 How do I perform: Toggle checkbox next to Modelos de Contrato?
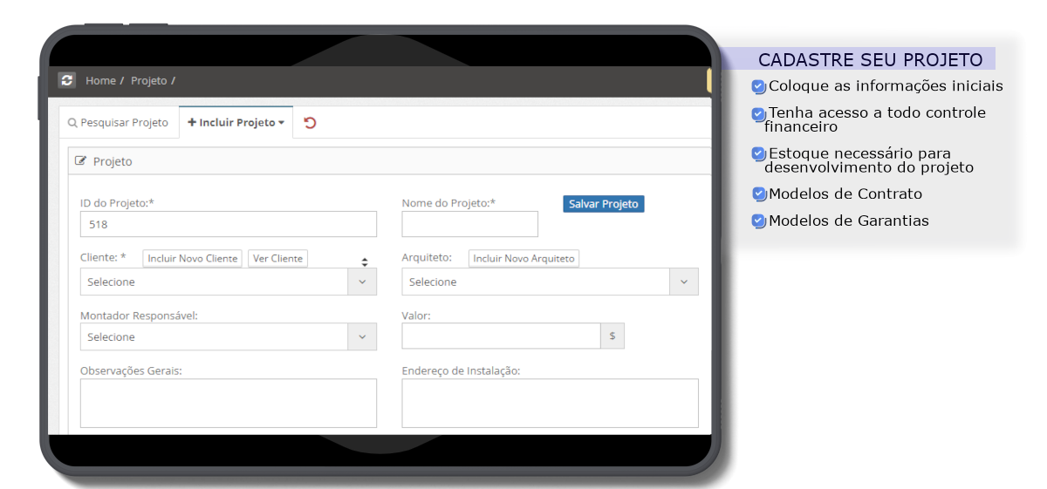759,194
